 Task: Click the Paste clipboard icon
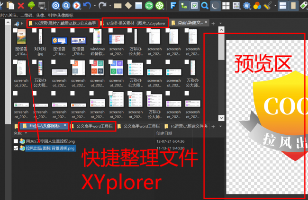pyautogui.click(x=10, y=5)
